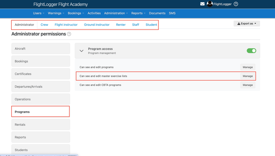
Task: Click the Program management subtitle
Action: tap(102, 53)
